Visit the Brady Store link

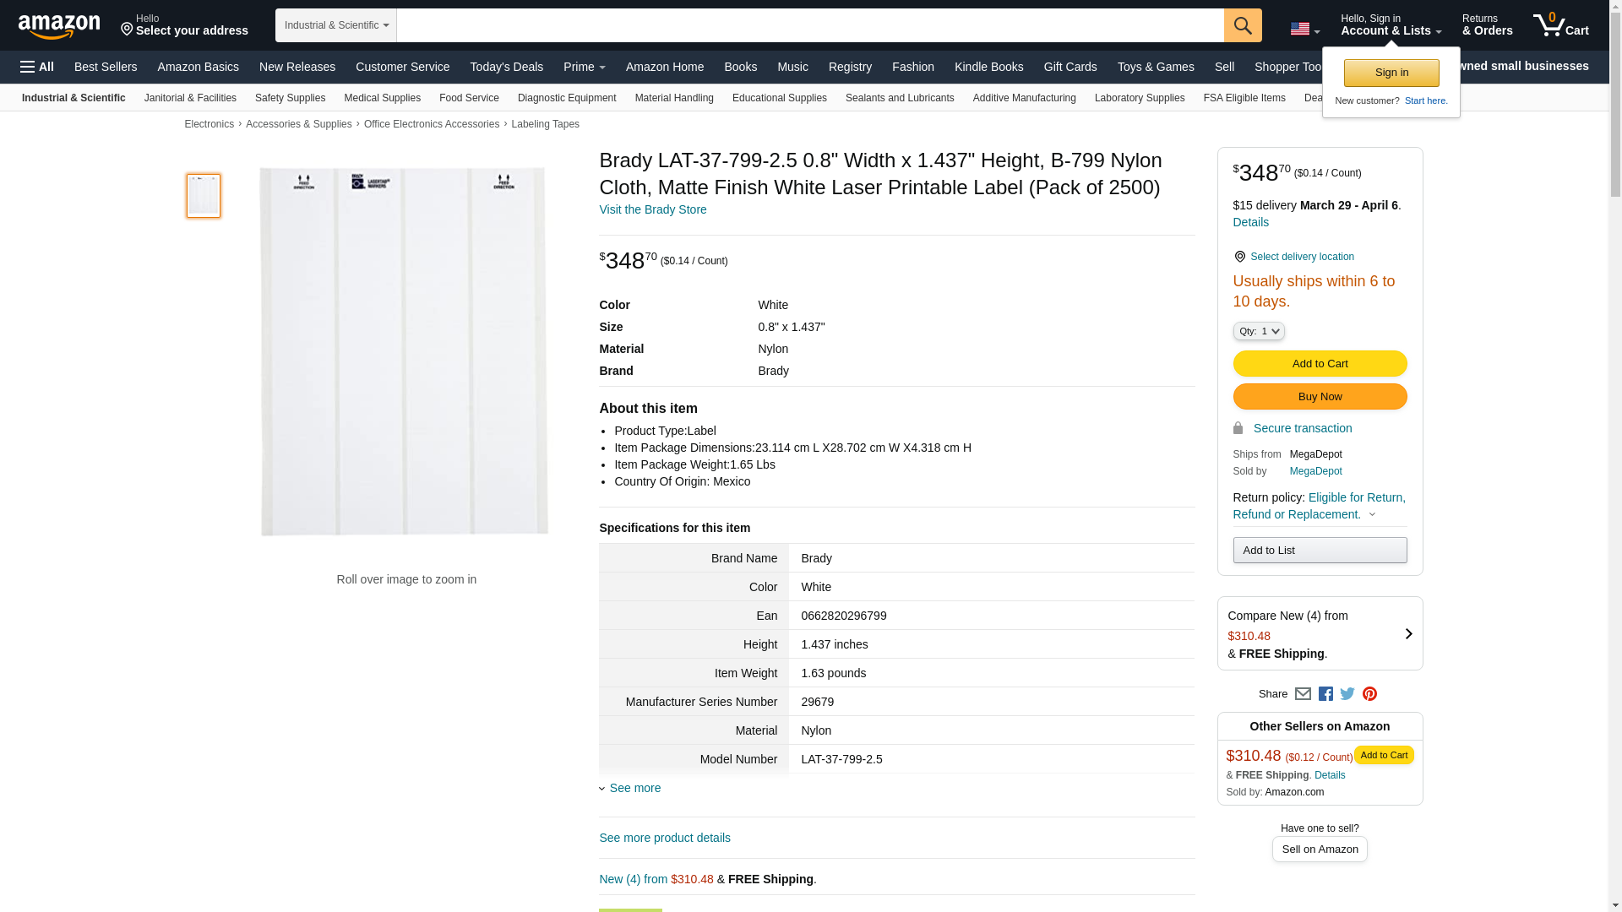click(x=652, y=209)
